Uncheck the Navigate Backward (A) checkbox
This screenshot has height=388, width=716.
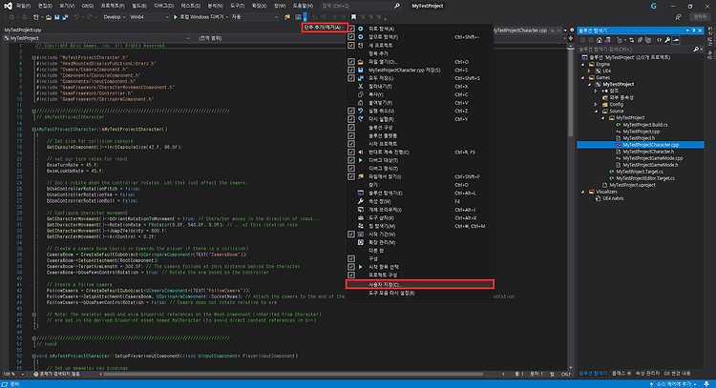pos(351,29)
